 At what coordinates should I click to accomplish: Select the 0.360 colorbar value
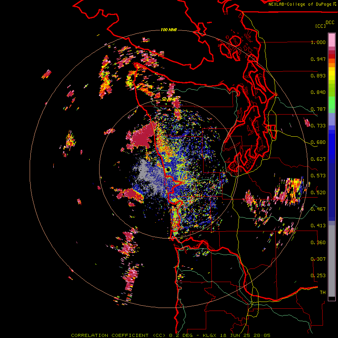(x=318, y=243)
